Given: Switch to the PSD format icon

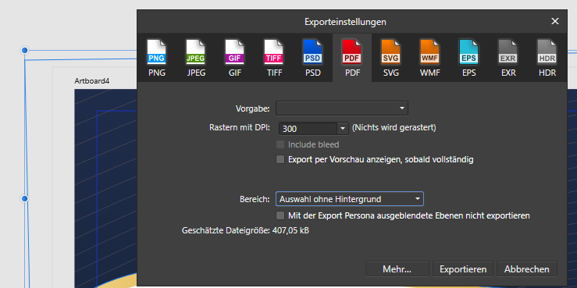Looking at the screenshot, I should pyautogui.click(x=313, y=52).
